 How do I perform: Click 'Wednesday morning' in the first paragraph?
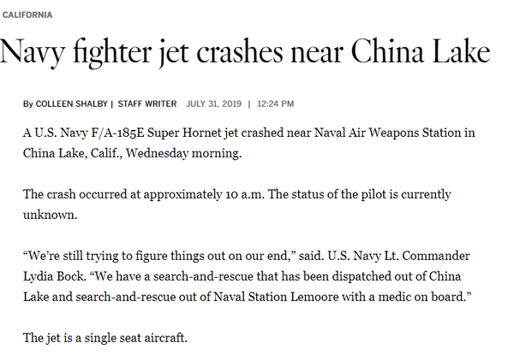tap(183, 153)
